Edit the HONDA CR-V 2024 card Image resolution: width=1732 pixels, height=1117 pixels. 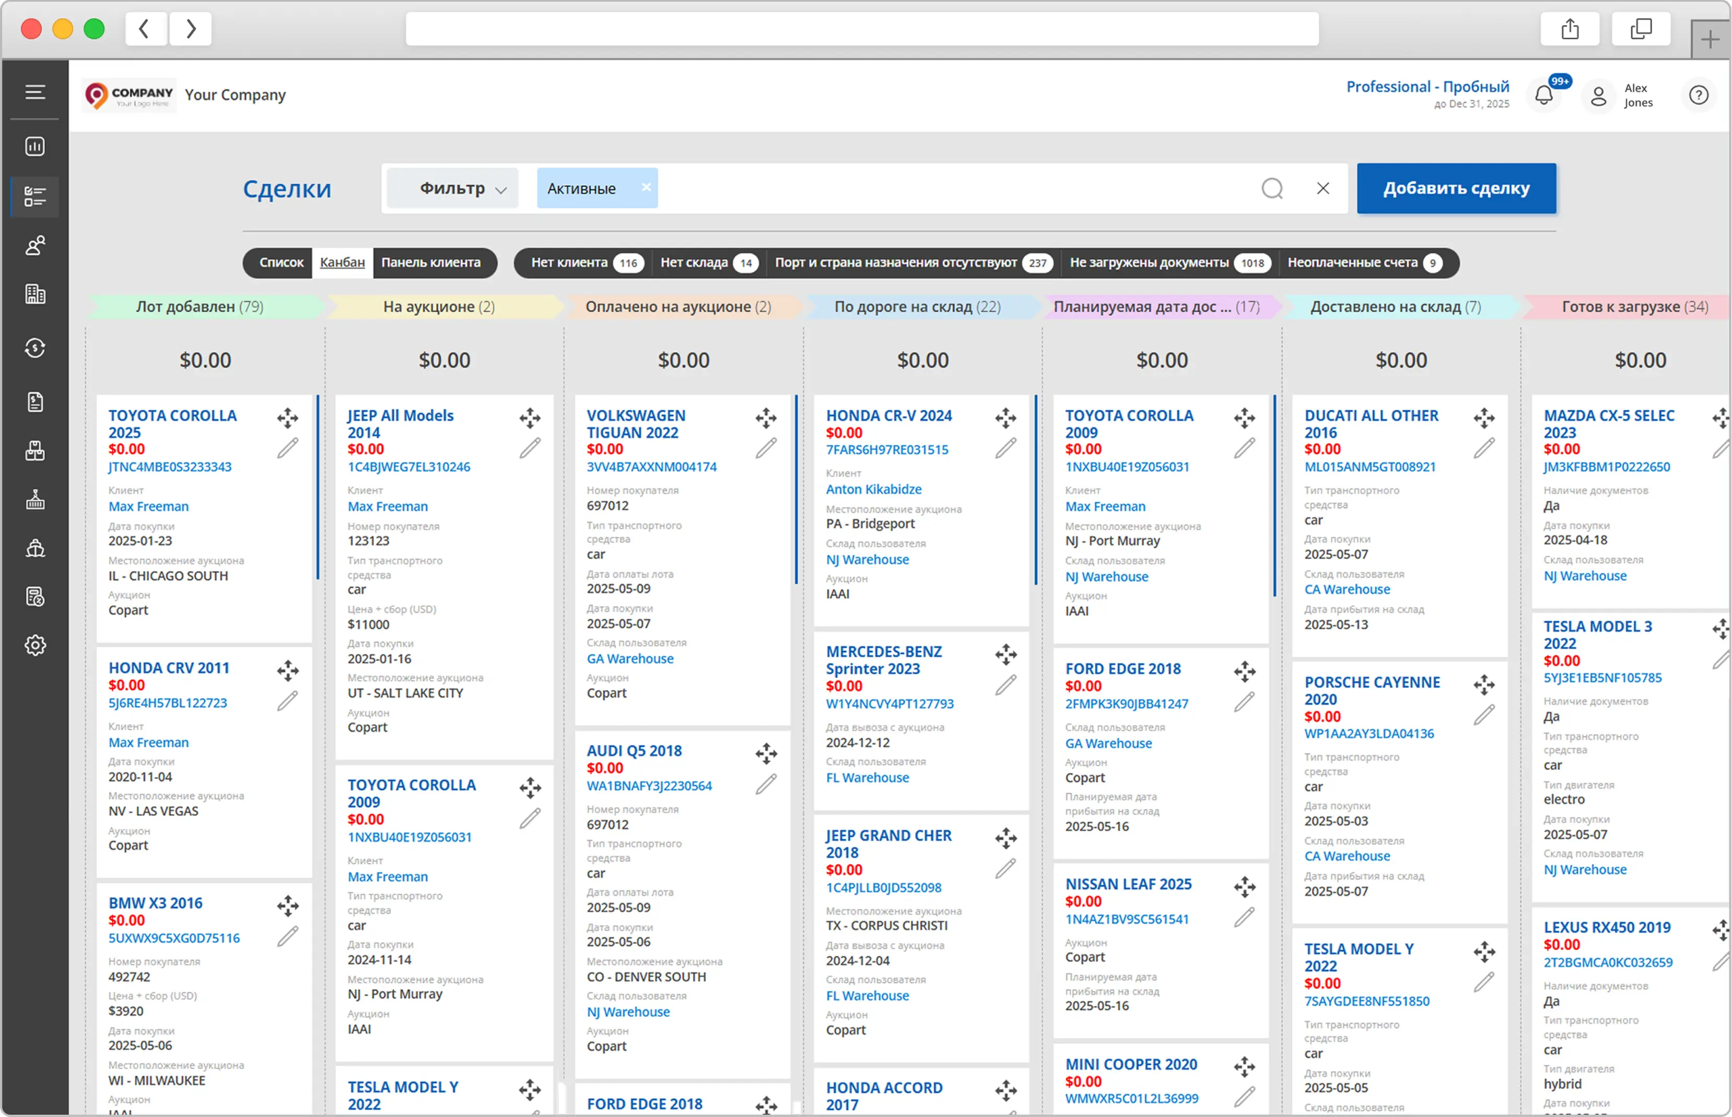(x=1005, y=448)
